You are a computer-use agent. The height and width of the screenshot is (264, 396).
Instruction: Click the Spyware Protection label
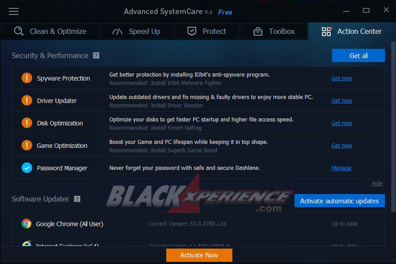tap(63, 78)
